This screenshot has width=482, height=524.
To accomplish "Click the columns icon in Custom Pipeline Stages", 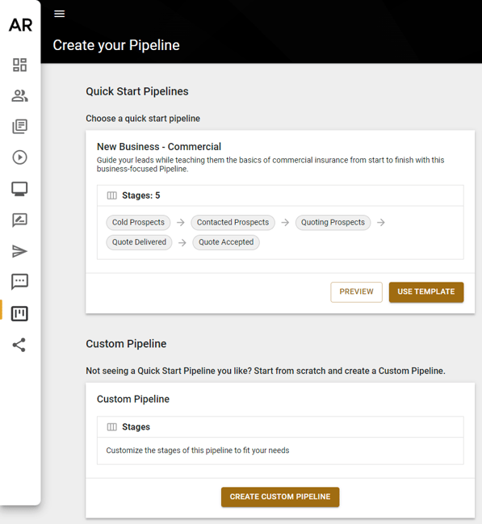I will tap(111, 427).
